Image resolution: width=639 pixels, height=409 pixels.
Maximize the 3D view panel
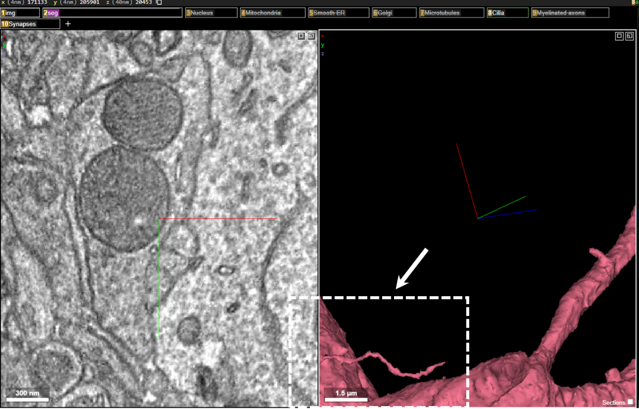point(619,36)
